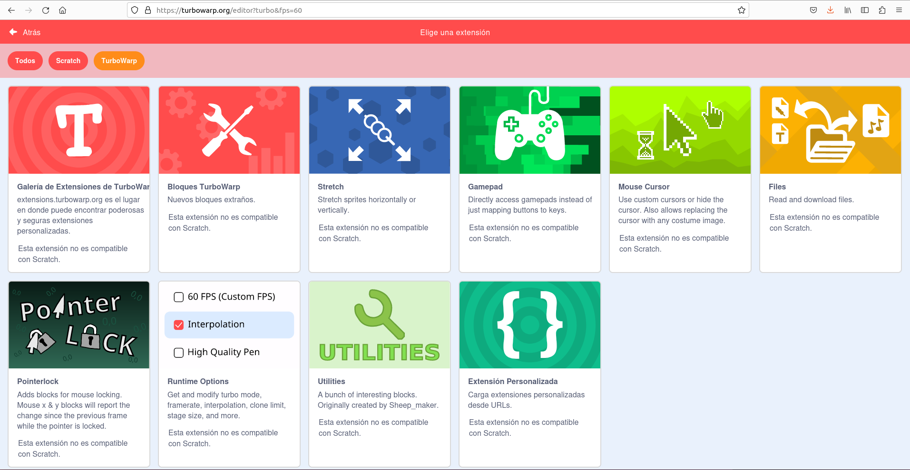
Task: Click the Stretch card title
Action: click(331, 187)
